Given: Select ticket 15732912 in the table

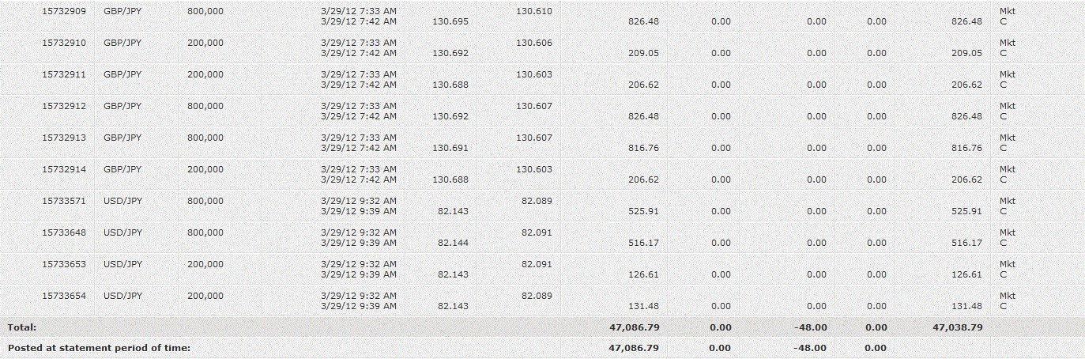Looking at the screenshot, I should click(x=64, y=106).
